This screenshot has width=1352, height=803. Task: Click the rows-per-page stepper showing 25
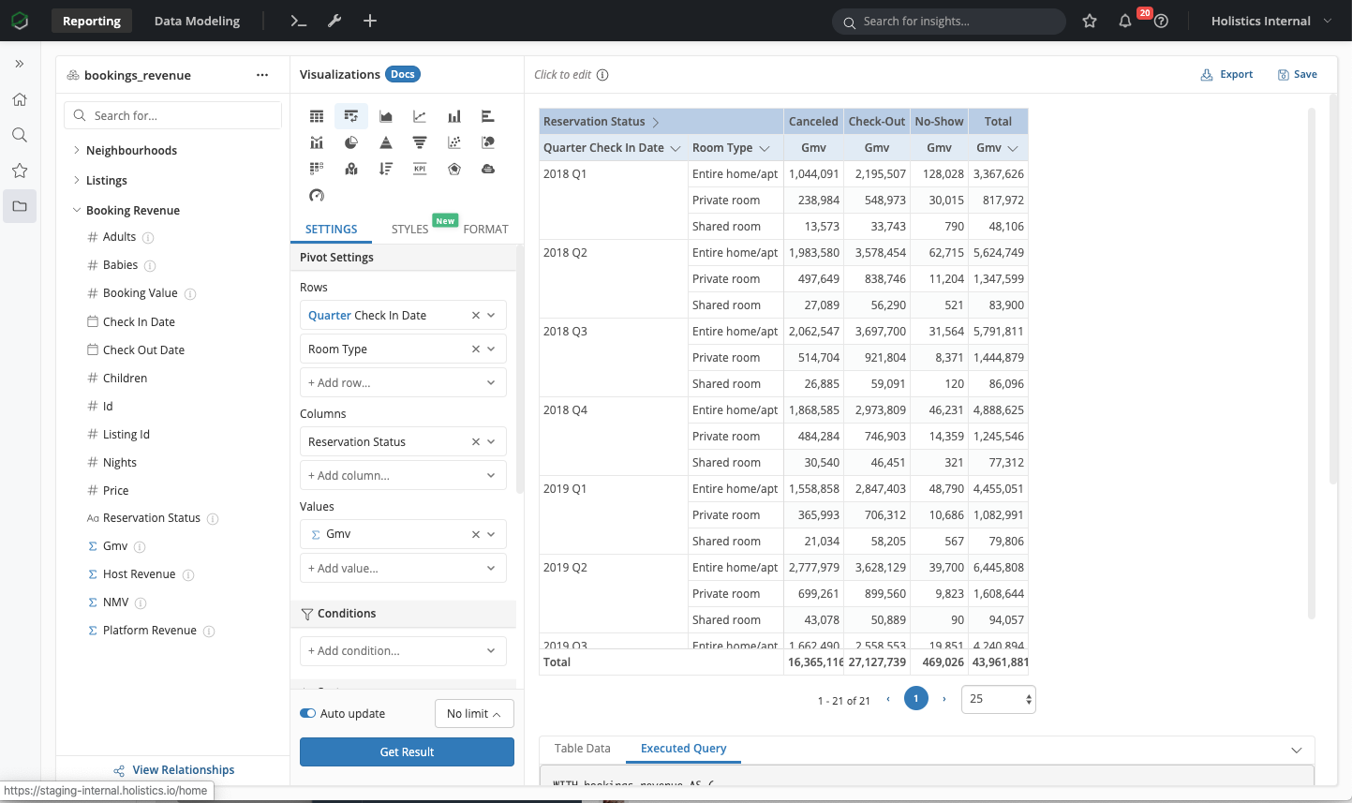click(x=998, y=698)
